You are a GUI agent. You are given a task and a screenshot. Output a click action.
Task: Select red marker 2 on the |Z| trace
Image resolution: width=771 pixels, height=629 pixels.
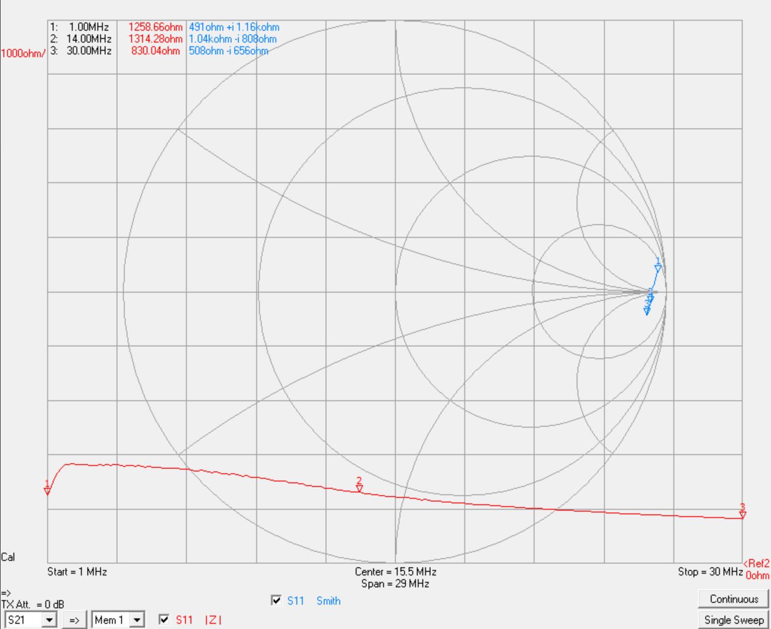[x=359, y=485]
